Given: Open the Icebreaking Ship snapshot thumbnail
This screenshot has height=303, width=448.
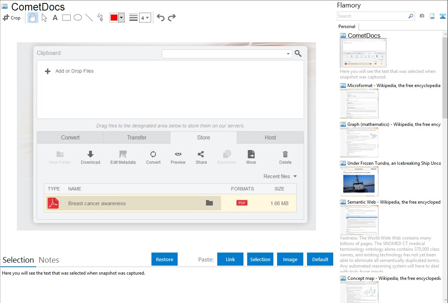Looking at the screenshot, I should pos(359,181).
